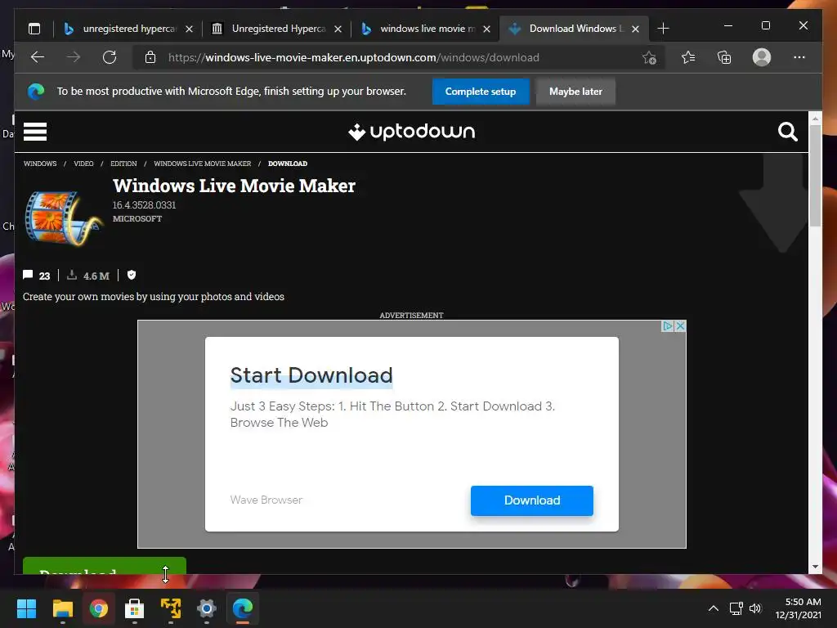Click the Complete setup button
This screenshot has width=837, height=628.
pos(481,92)
